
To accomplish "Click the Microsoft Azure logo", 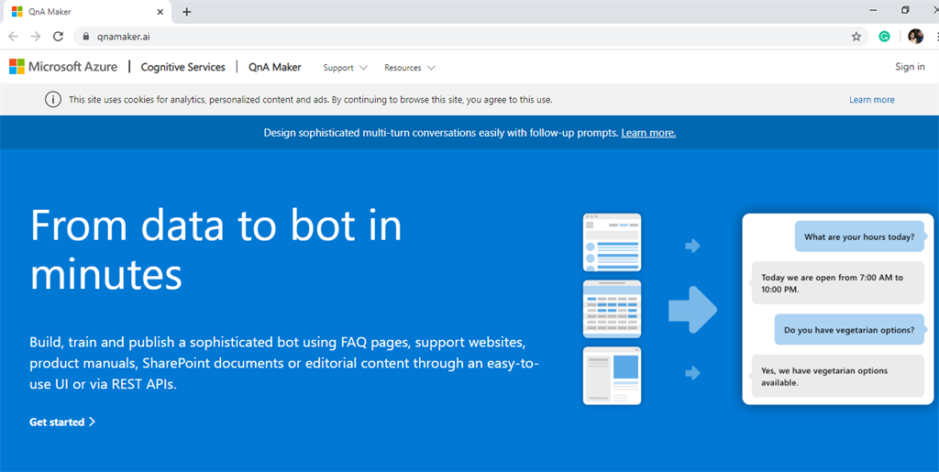I will pos(63,67).
